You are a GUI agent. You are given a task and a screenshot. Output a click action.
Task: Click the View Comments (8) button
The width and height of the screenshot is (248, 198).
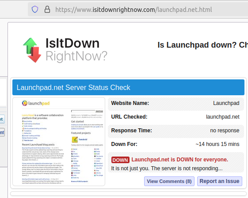click(x=169, y=181)
